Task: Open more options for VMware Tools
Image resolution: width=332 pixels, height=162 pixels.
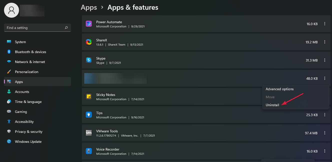Action: [x=324, y=133]
